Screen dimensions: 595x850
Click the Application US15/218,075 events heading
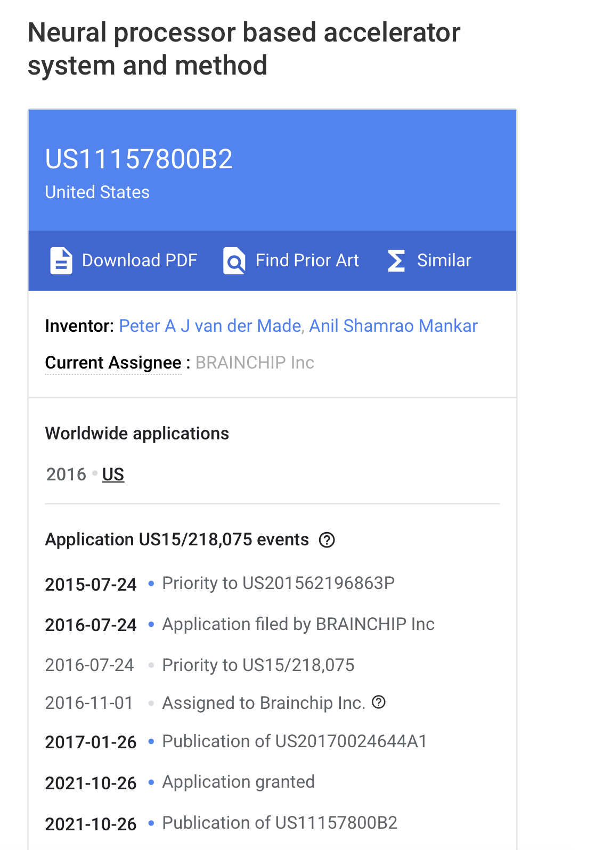tap(177, 540)
